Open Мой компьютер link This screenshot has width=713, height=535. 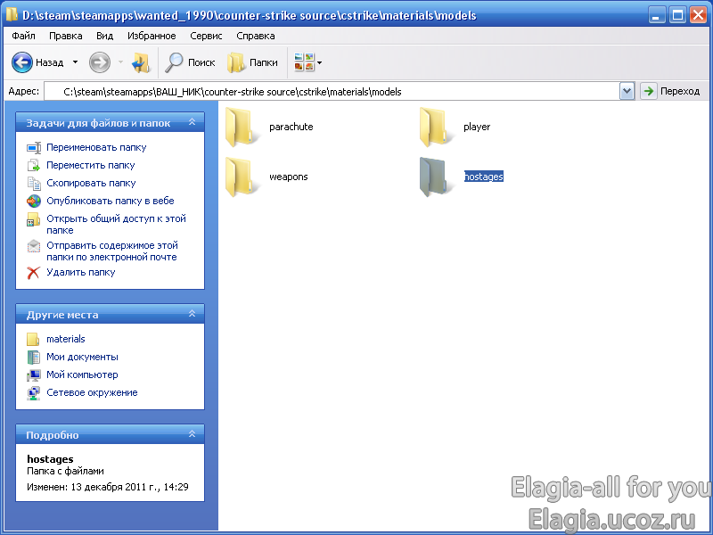click(82, 374)
